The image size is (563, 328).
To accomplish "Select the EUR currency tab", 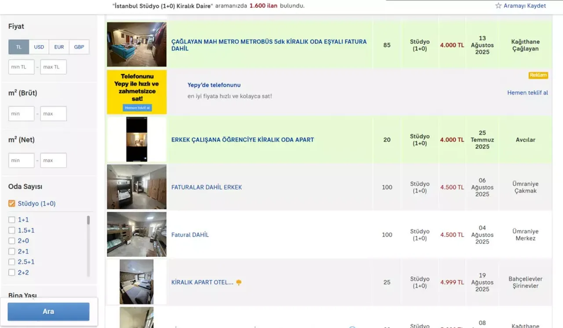I will (59, 47).
